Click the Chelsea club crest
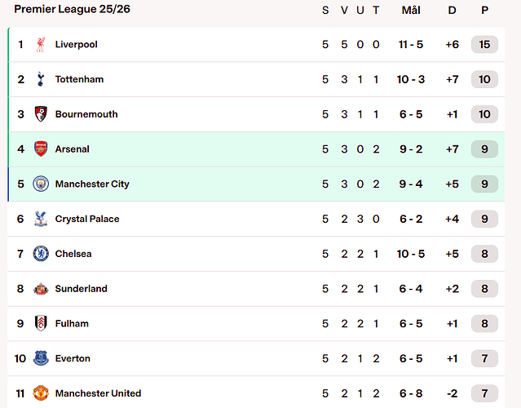 [x=41, y=254]
